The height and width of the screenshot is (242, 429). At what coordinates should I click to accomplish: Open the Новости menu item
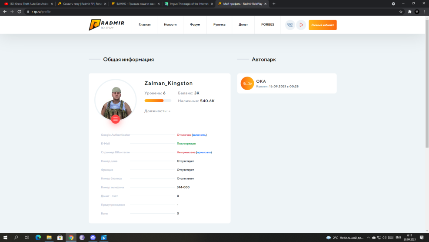[170, 25]
